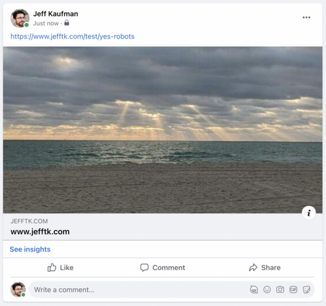This screenshot has width=326, height=306.
Task: Click the Jeff Kaufman author name
Action: [56, 14]
